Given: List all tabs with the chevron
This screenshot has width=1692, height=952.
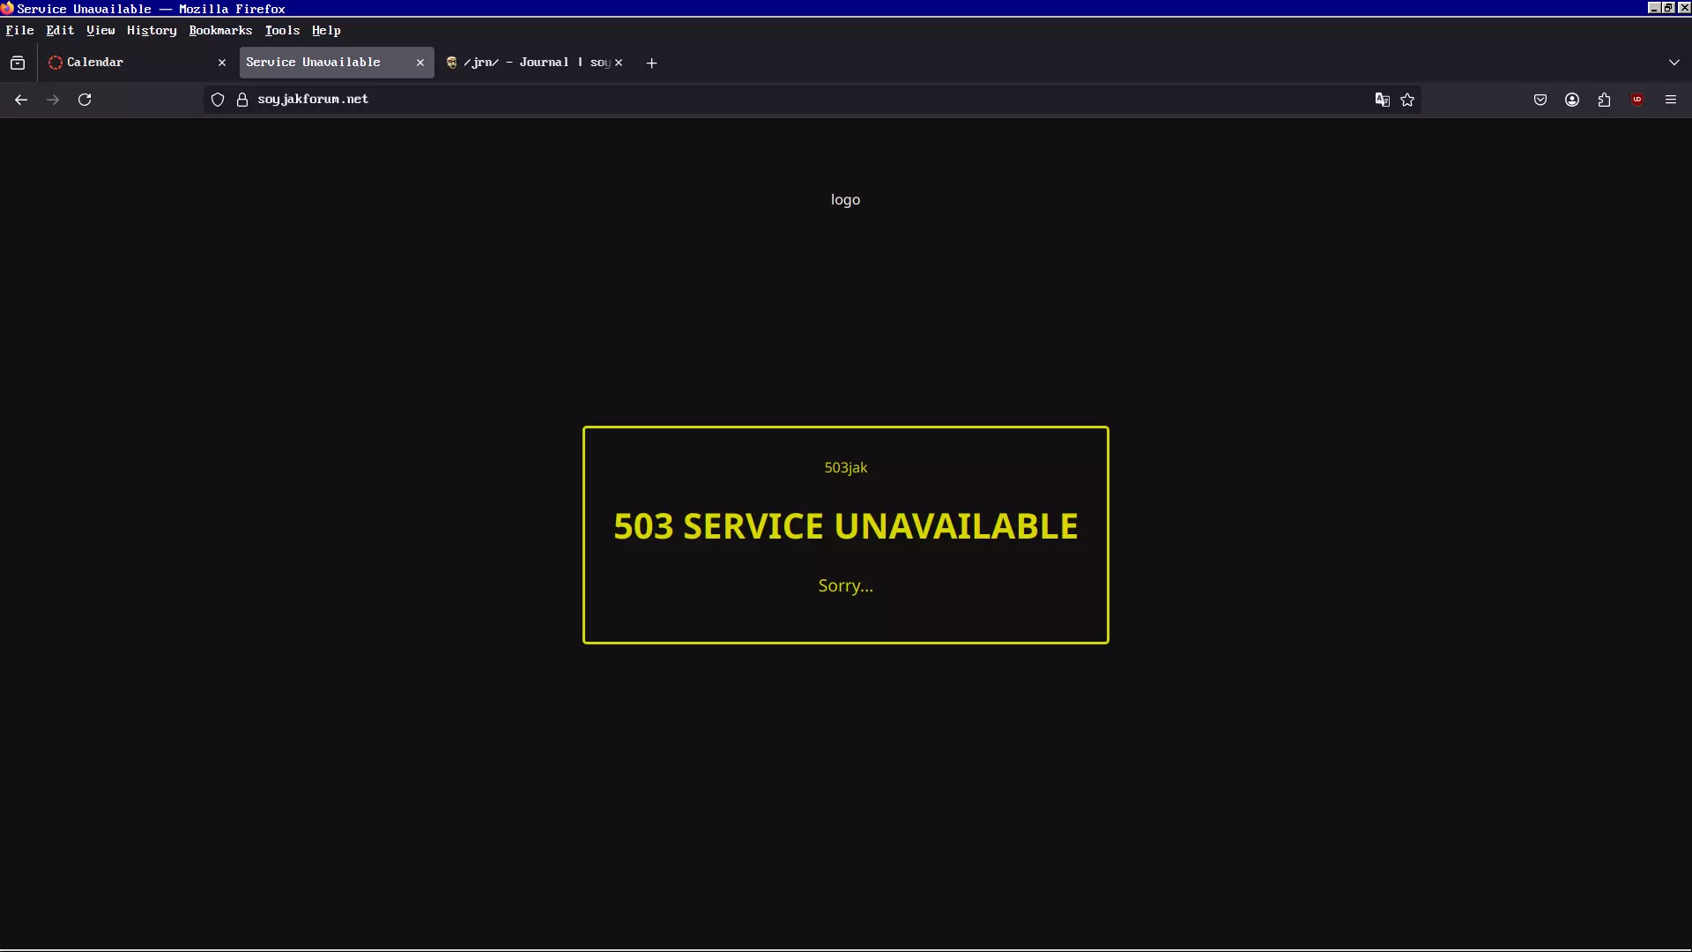Looking at the screenshot, I should 1674,63.
